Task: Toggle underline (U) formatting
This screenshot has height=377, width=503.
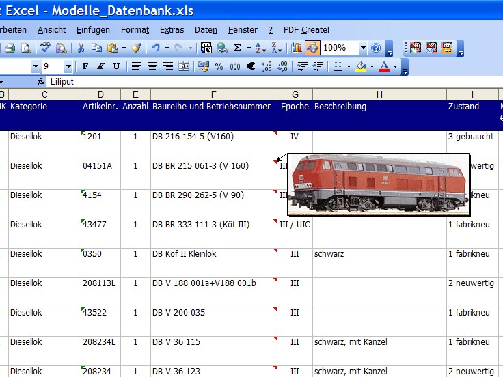Action: point(116,66)
